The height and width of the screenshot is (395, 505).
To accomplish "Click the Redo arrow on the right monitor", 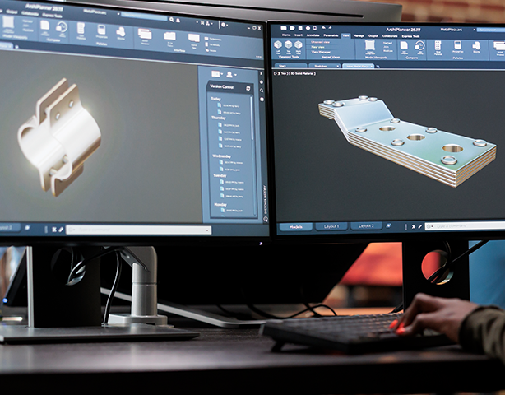I will click(x=331, y=28).
